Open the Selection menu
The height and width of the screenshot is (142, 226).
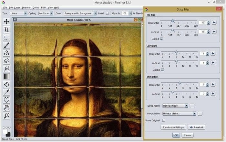[x=26, y=8]
